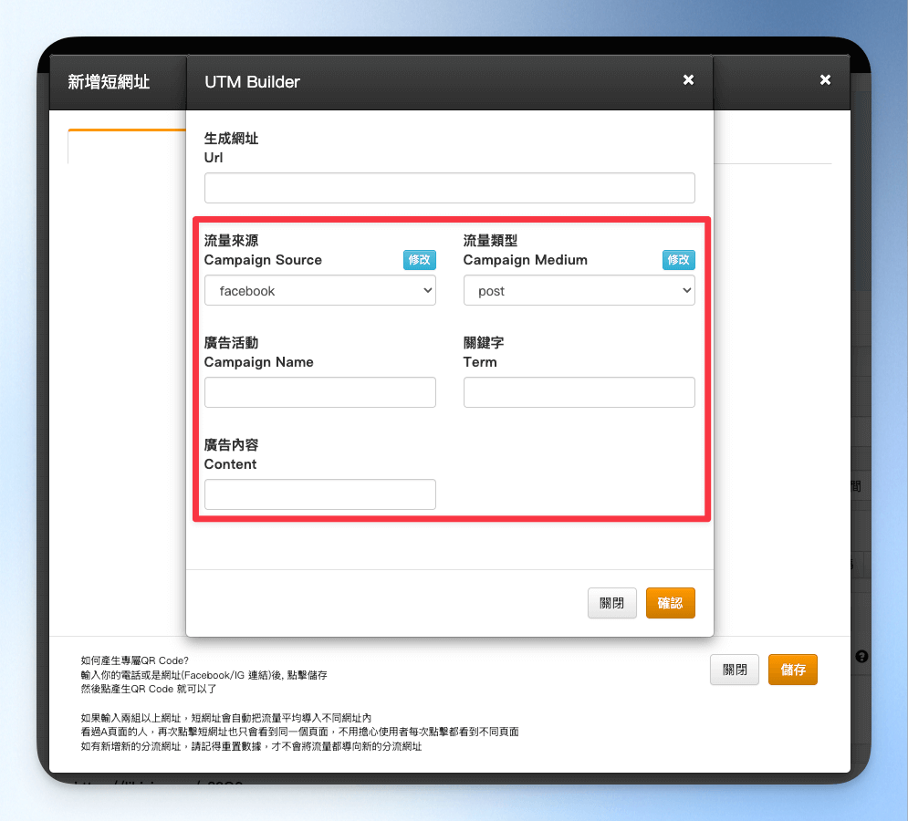Confirm with the orange 確認 button
The height and width of the screenshot is (821, 908).
point(670,603)
